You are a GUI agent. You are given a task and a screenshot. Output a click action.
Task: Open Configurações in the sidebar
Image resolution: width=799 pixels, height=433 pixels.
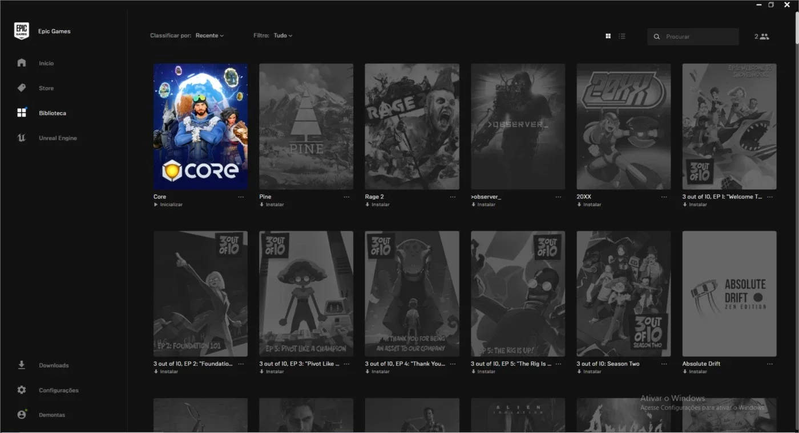coord(59,390)
